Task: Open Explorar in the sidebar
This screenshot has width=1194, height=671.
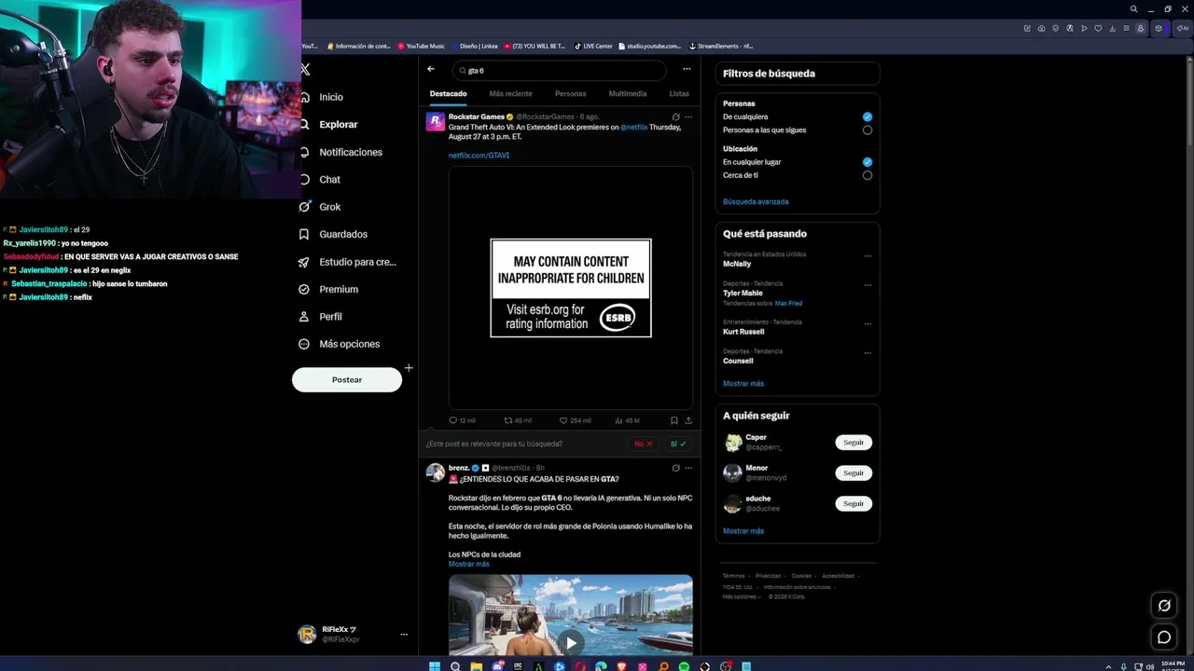Action: pos(327,124)
